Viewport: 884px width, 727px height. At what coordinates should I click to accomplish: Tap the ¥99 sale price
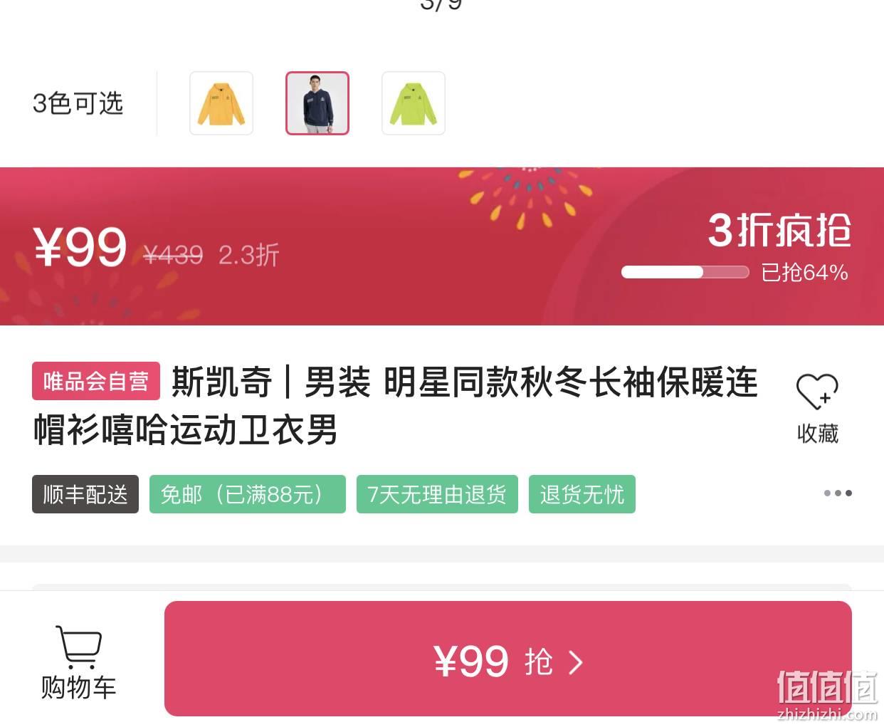[x=80, y=248]
